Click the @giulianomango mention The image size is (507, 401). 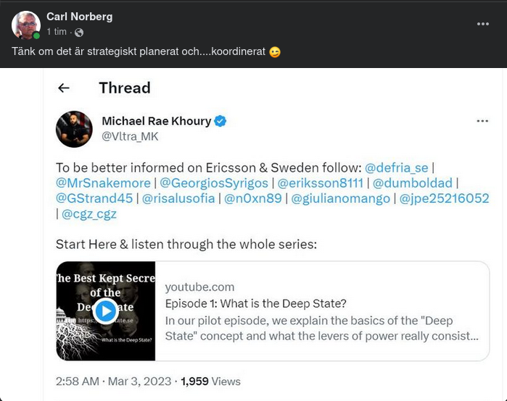(340, 198)
